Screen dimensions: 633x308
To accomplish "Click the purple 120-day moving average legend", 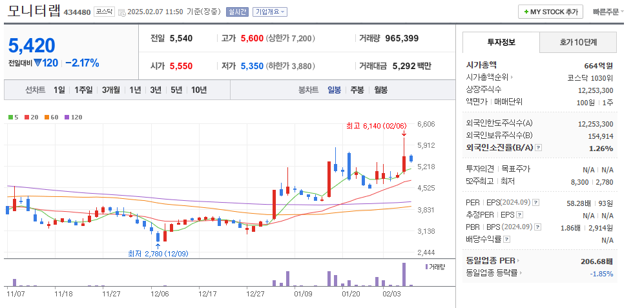I will tap(73, 117).
